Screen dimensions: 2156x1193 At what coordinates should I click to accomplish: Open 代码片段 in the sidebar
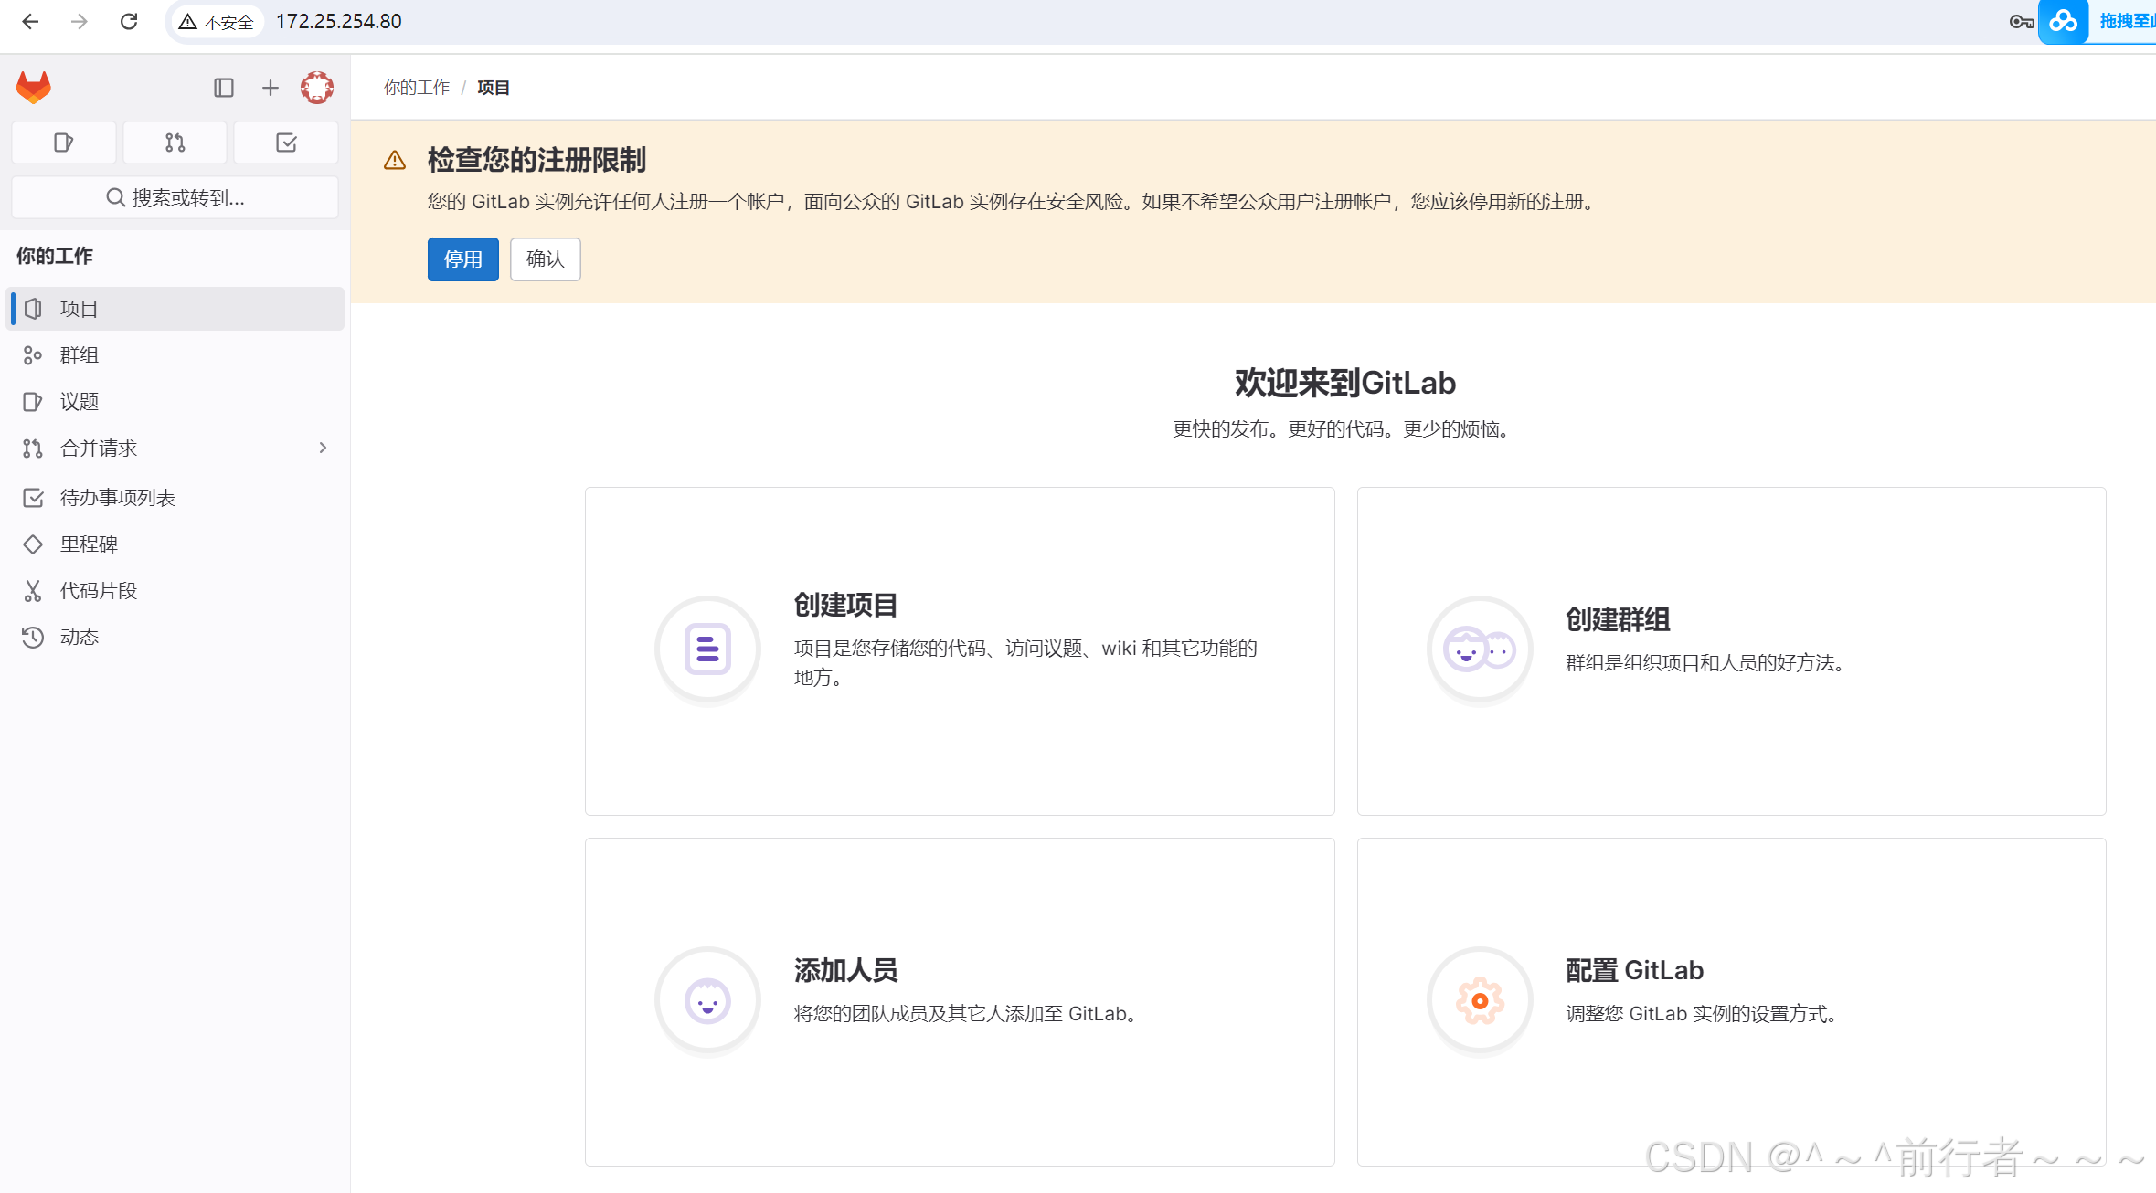pyautogui.click(x=175, y=591)
